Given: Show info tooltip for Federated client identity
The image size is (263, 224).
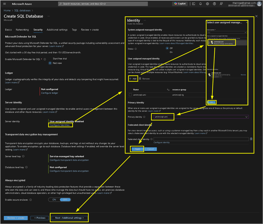Looking at the screenshot, I should (151, 139).
